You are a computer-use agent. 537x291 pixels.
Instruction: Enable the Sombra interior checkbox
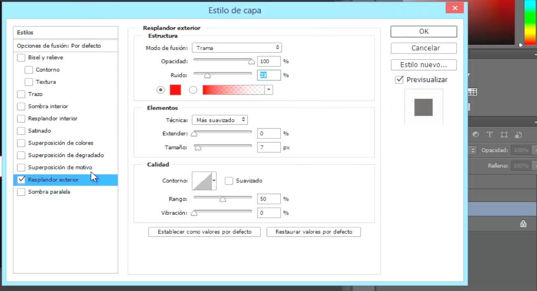[x=21, y=106]
